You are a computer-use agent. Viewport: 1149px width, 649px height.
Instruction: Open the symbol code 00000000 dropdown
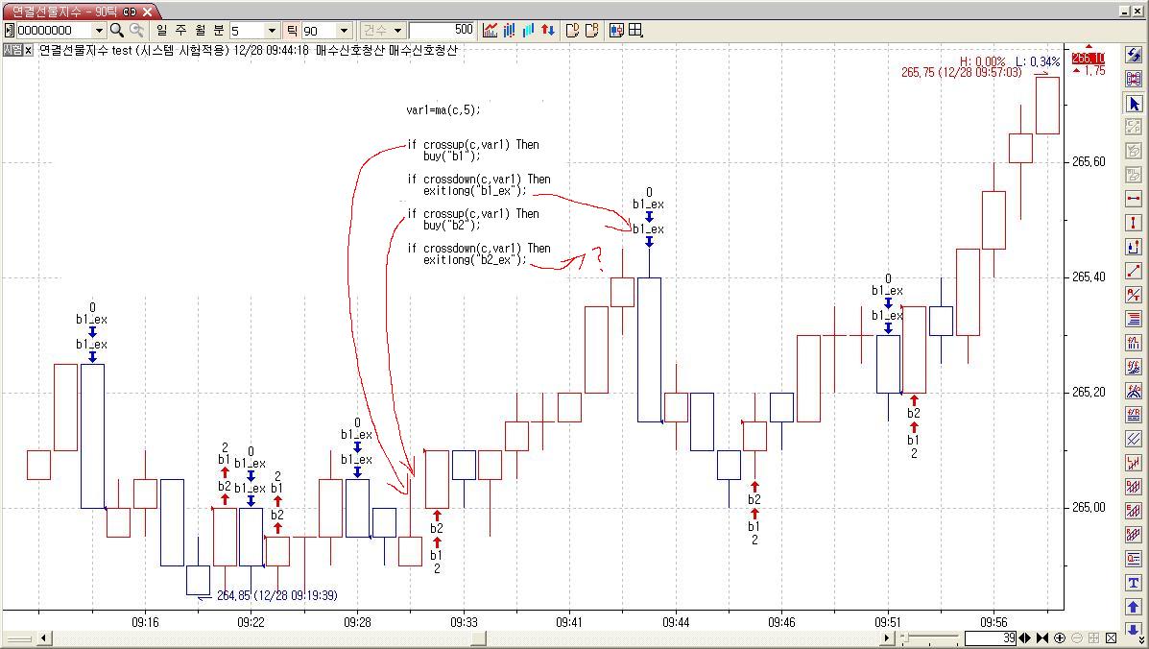(x=98, y=31)
